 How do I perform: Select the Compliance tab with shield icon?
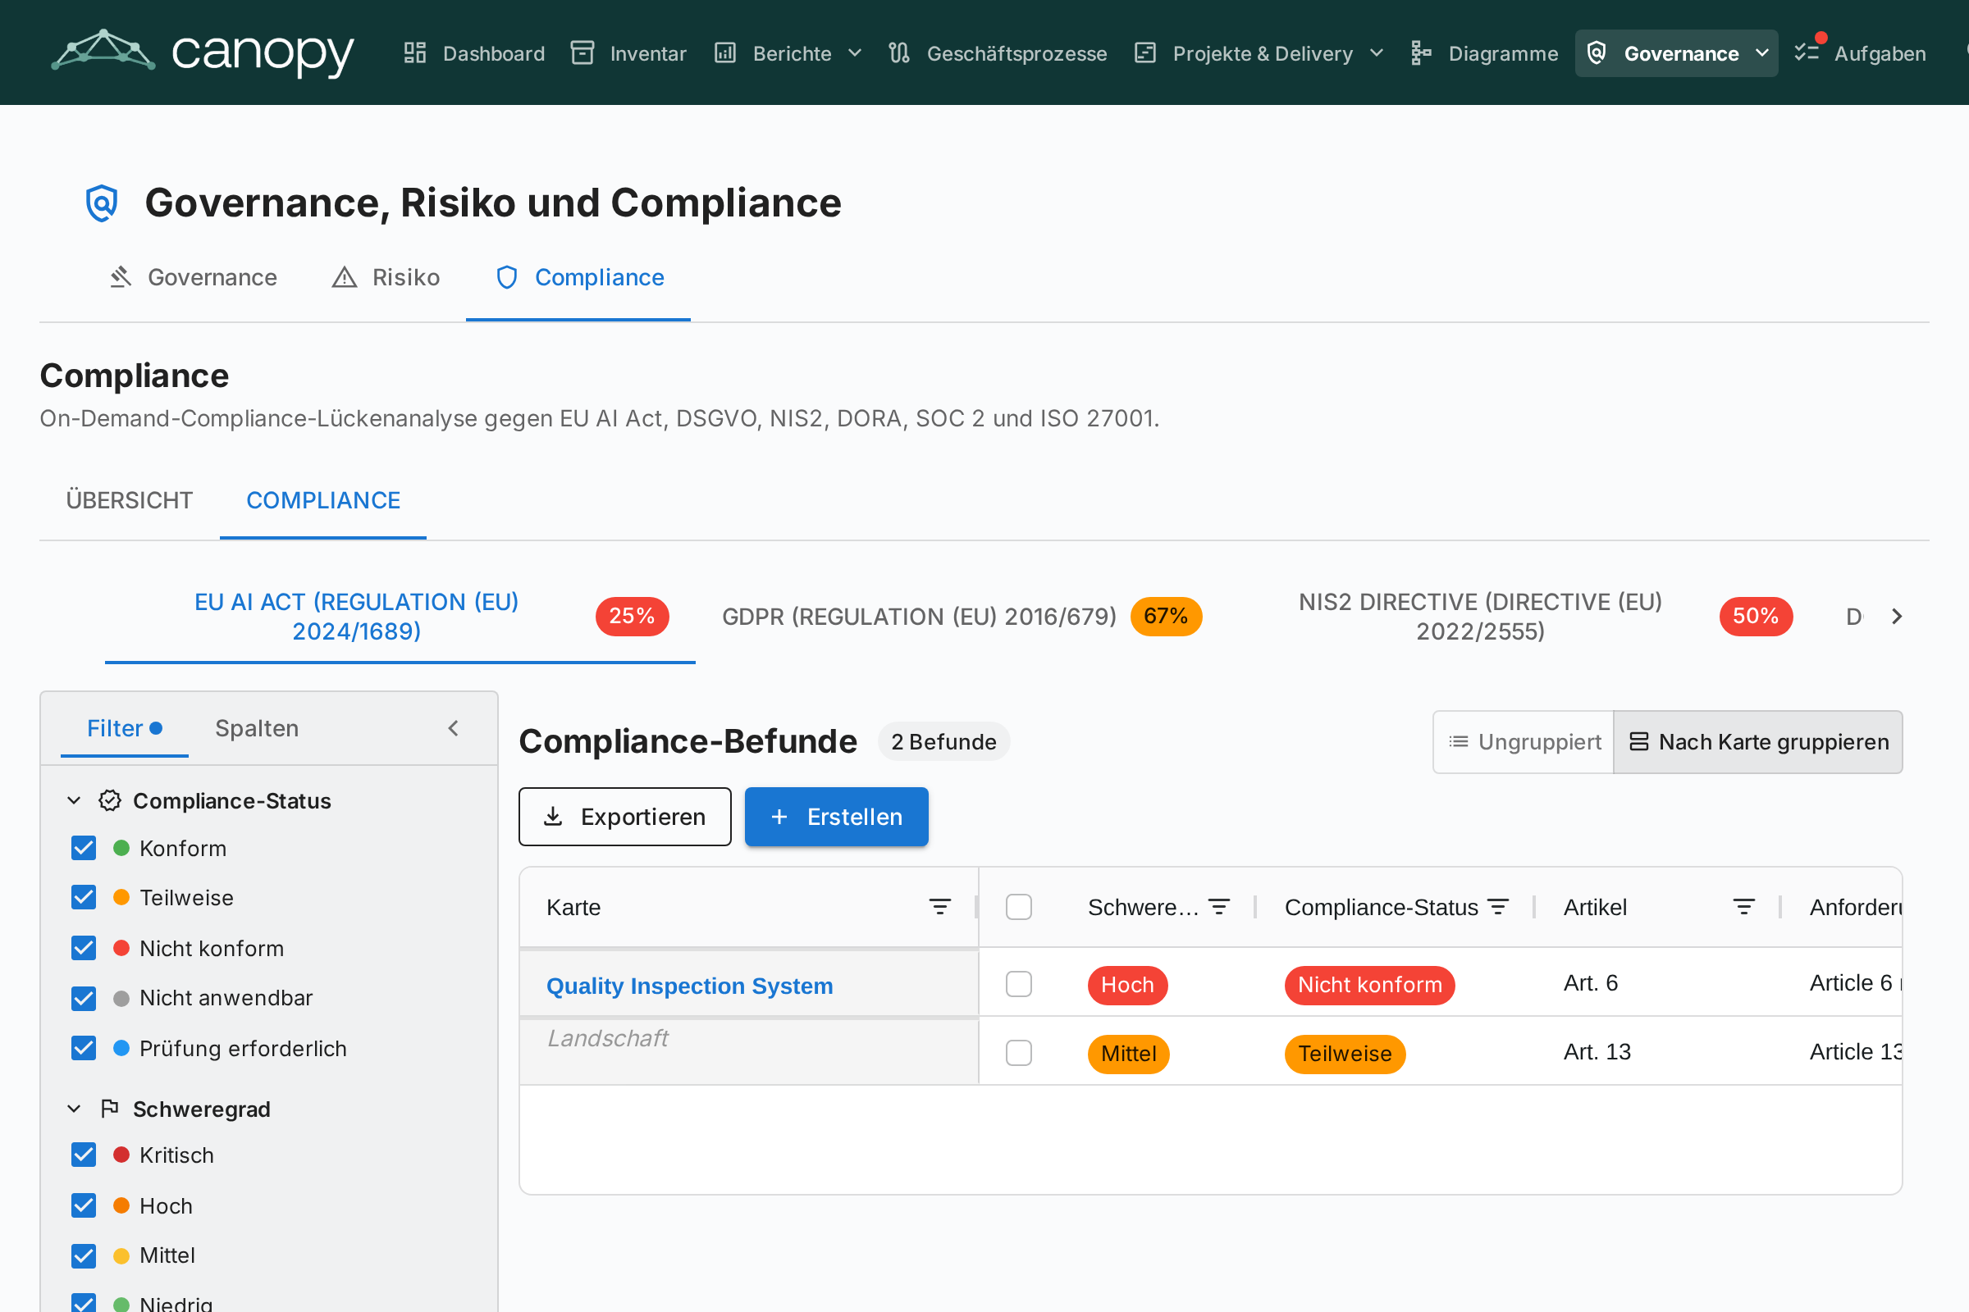[x=578, y=277]
